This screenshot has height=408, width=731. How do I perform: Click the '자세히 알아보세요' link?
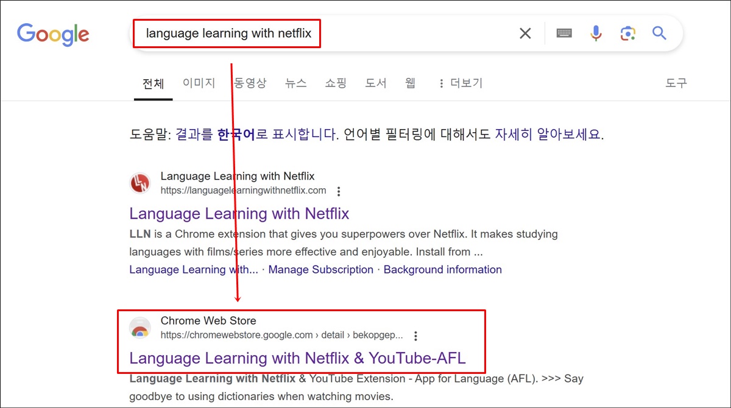[x=548, y=134]
